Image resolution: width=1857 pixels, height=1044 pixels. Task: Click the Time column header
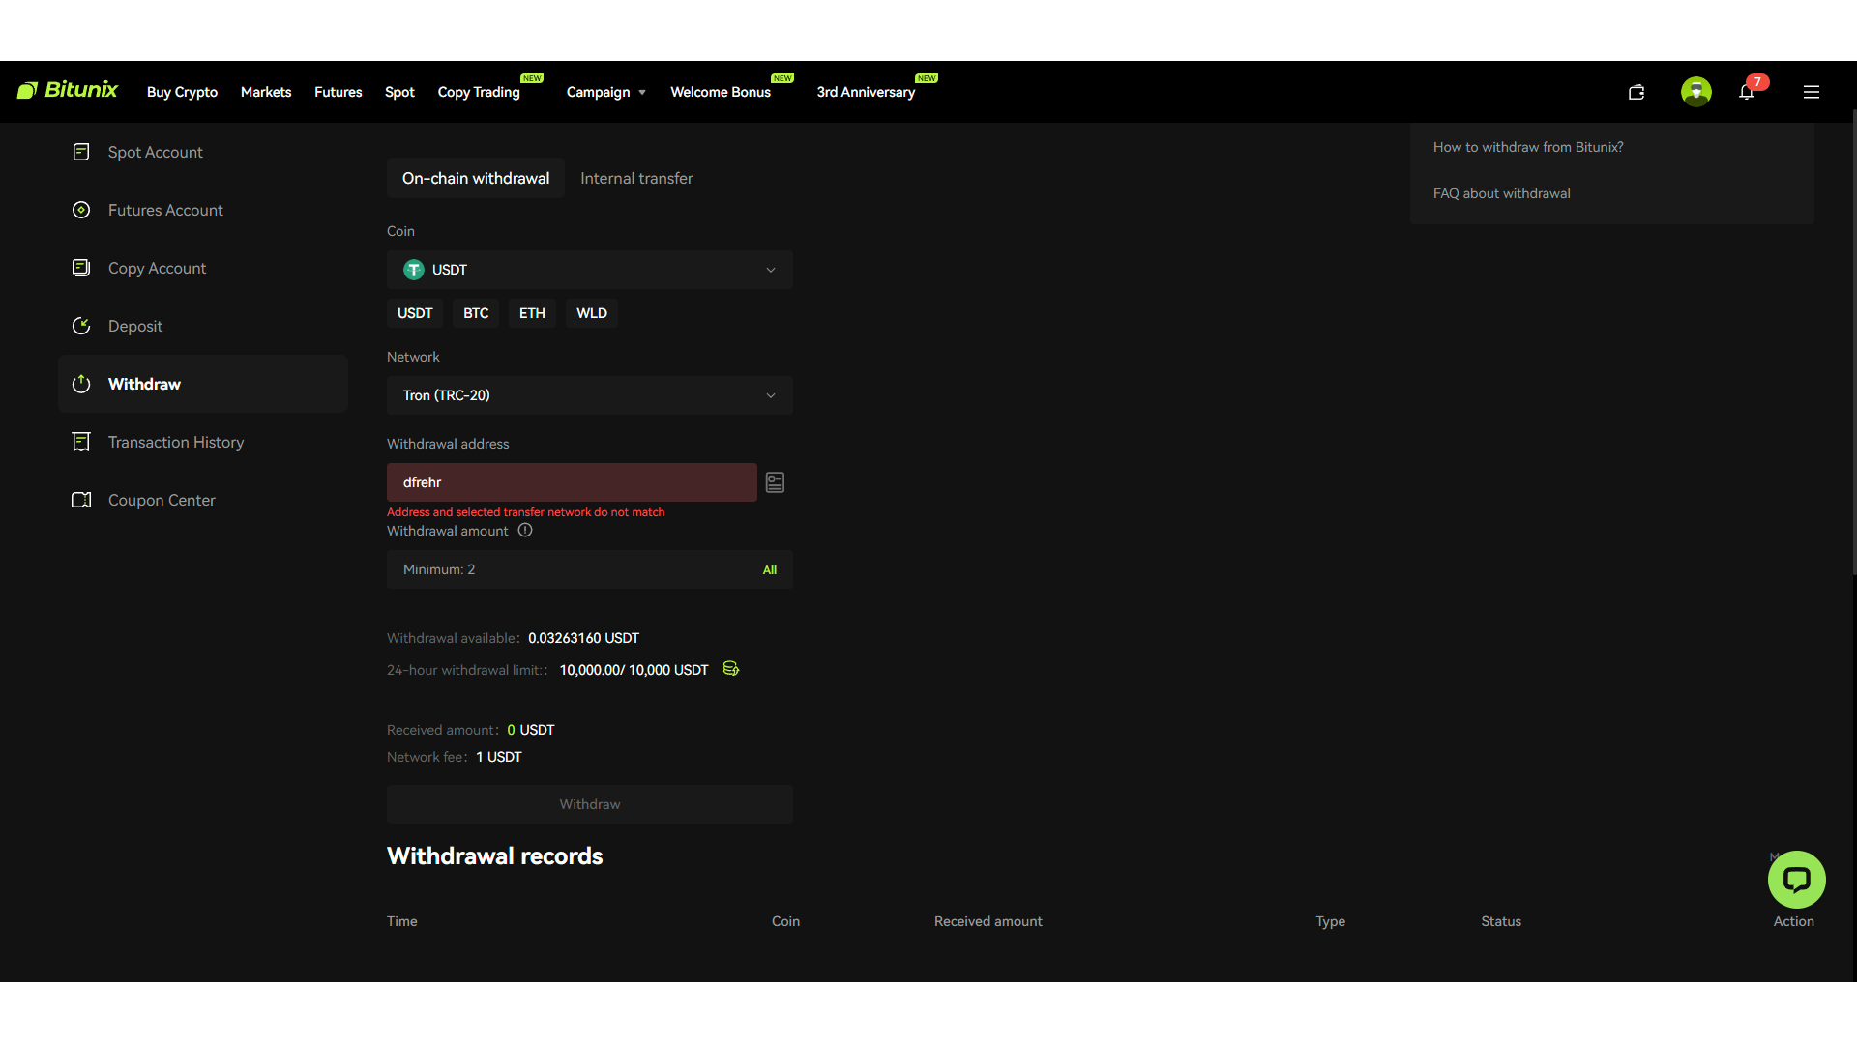[x=402, y=921]
